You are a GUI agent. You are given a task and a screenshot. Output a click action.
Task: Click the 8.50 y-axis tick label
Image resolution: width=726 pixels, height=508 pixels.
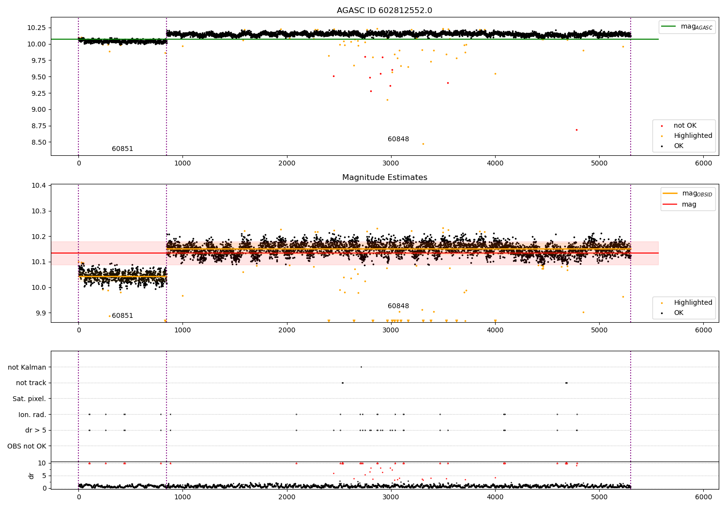(38, 142)
